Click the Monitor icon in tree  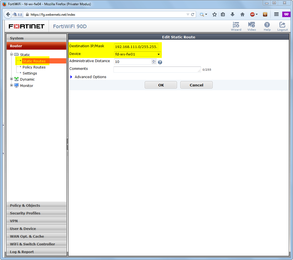point(16,85)
